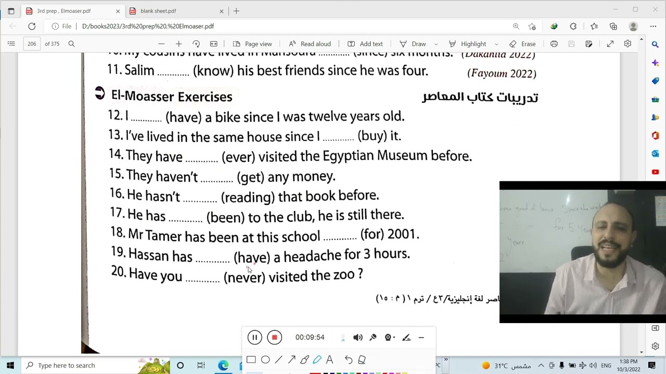Open Page view options
666x374 pixels.
point(252,44)
